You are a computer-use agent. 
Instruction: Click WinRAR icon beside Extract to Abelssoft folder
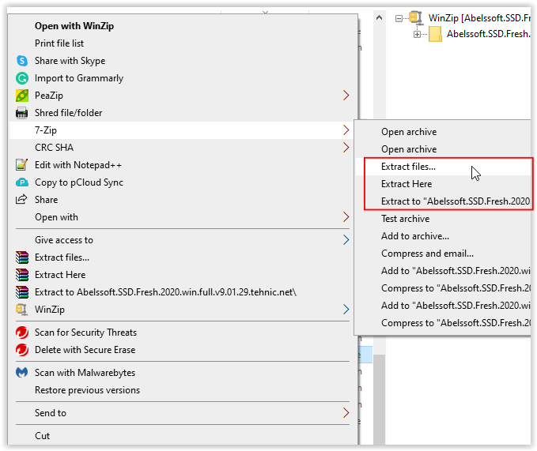point(22,292)
